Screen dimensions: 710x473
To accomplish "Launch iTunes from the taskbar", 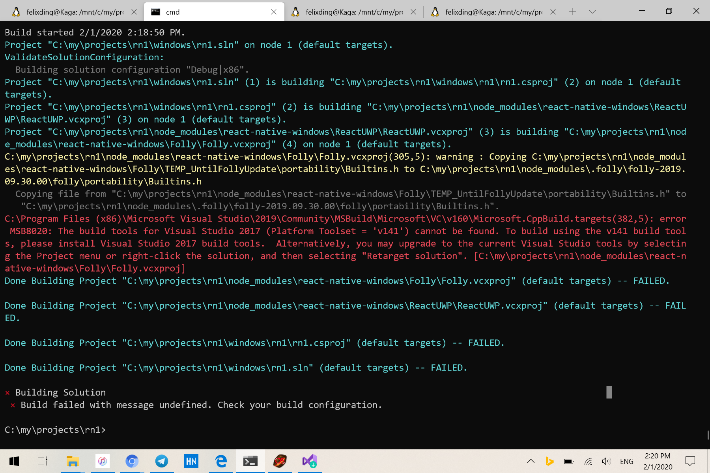I will point(102,461).
